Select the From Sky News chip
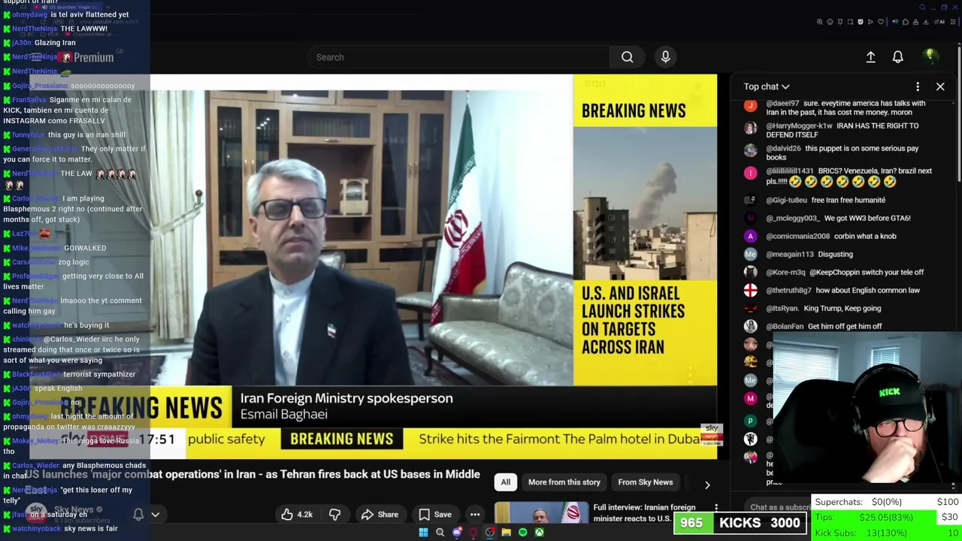 646,482
